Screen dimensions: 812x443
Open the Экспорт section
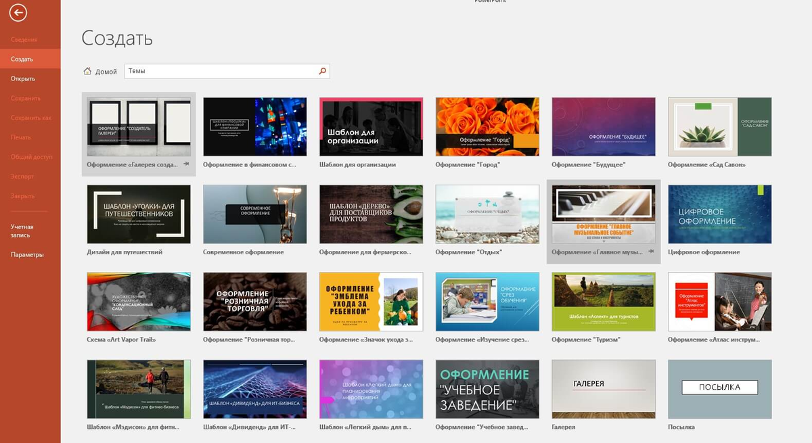(x=22, y=176)
